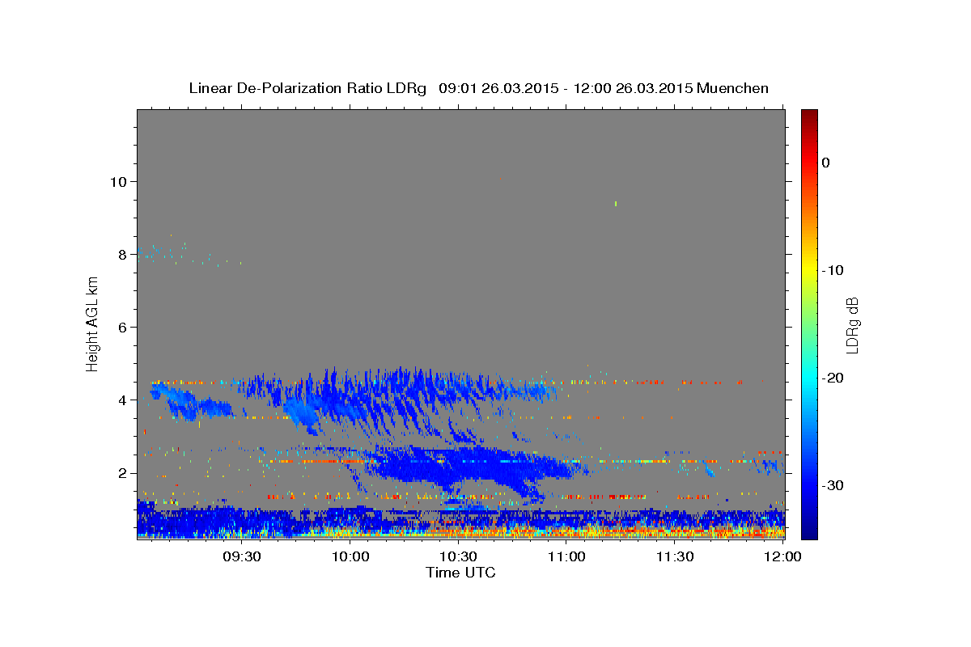971x647 pixels.
Task: Click the plot title mentioning Muenchen
Action: click(478, 88)
